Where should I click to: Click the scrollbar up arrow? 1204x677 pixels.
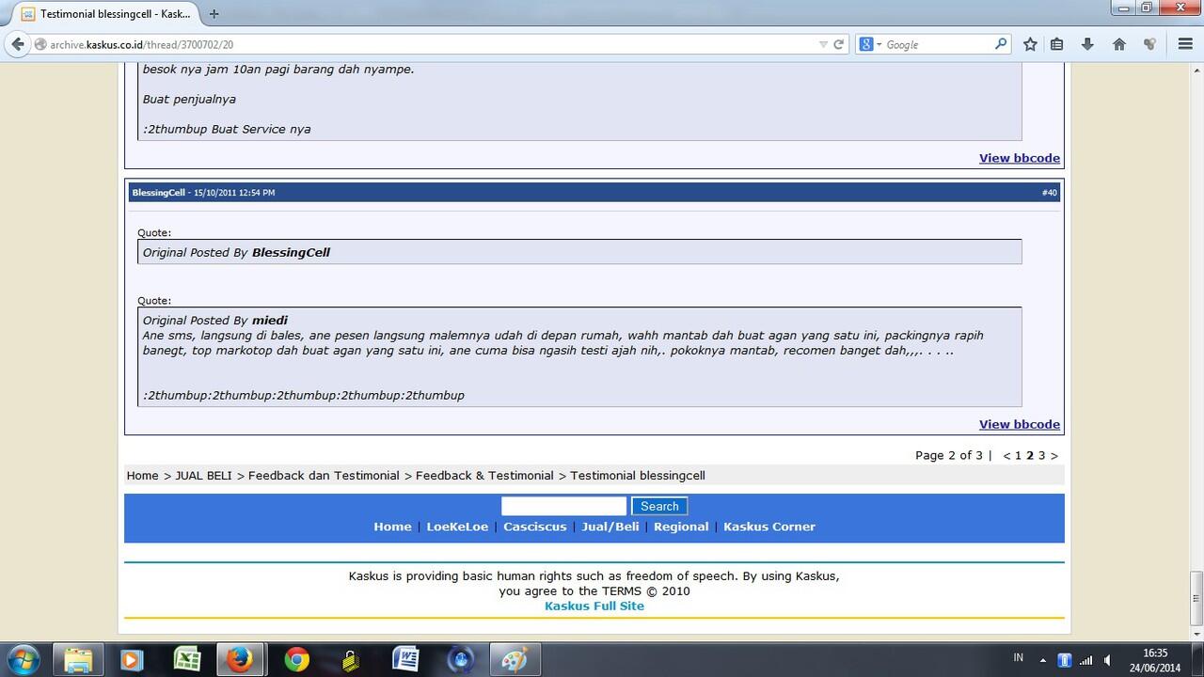(1196, 69)
